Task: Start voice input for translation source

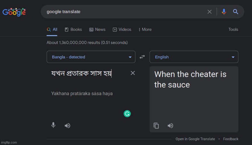Action: pyautogui.click(x=53, y=125)
